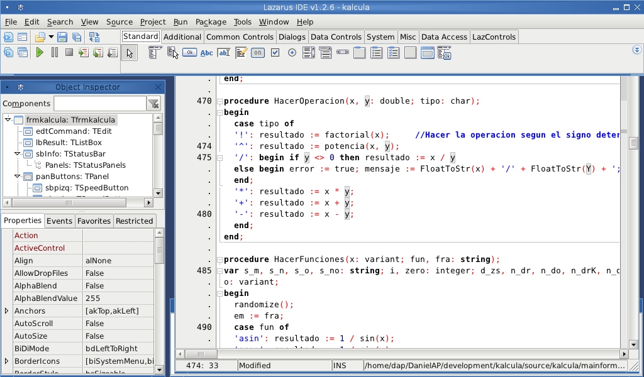Fold the code block at line 475

pyautogui.click(x=219, y=158)
